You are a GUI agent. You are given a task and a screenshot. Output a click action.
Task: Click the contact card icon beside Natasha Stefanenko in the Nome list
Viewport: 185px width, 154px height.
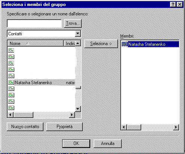11,82
